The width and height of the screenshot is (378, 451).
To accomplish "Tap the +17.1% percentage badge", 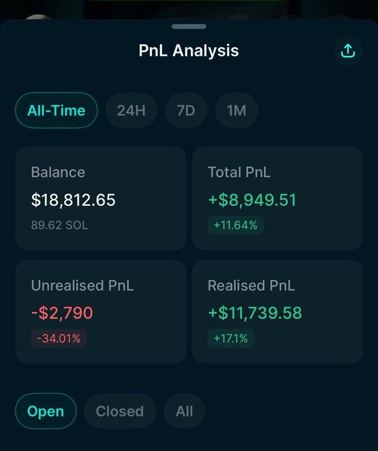I will [x=230, y=339].
